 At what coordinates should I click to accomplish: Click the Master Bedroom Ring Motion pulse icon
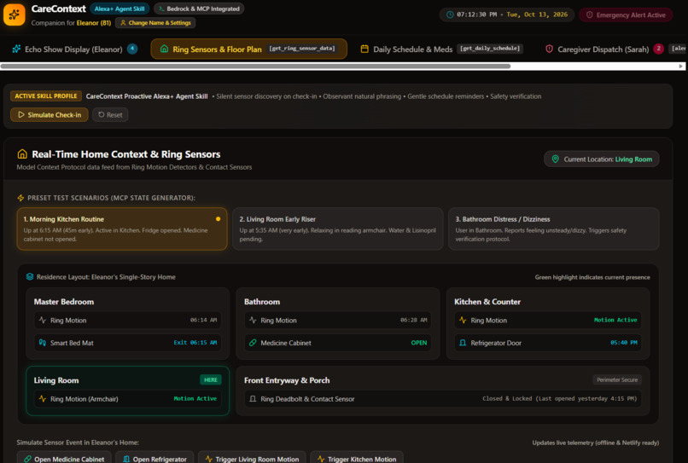(x=43, y=320)
